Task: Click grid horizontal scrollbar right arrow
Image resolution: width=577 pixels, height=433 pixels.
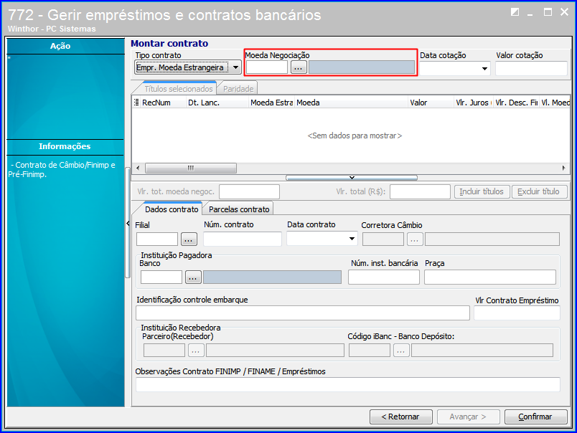Action: pos(564,168)
